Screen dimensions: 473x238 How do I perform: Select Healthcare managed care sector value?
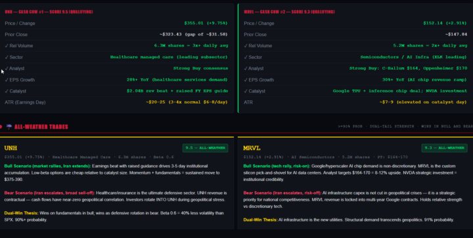(x=169, y=57)
